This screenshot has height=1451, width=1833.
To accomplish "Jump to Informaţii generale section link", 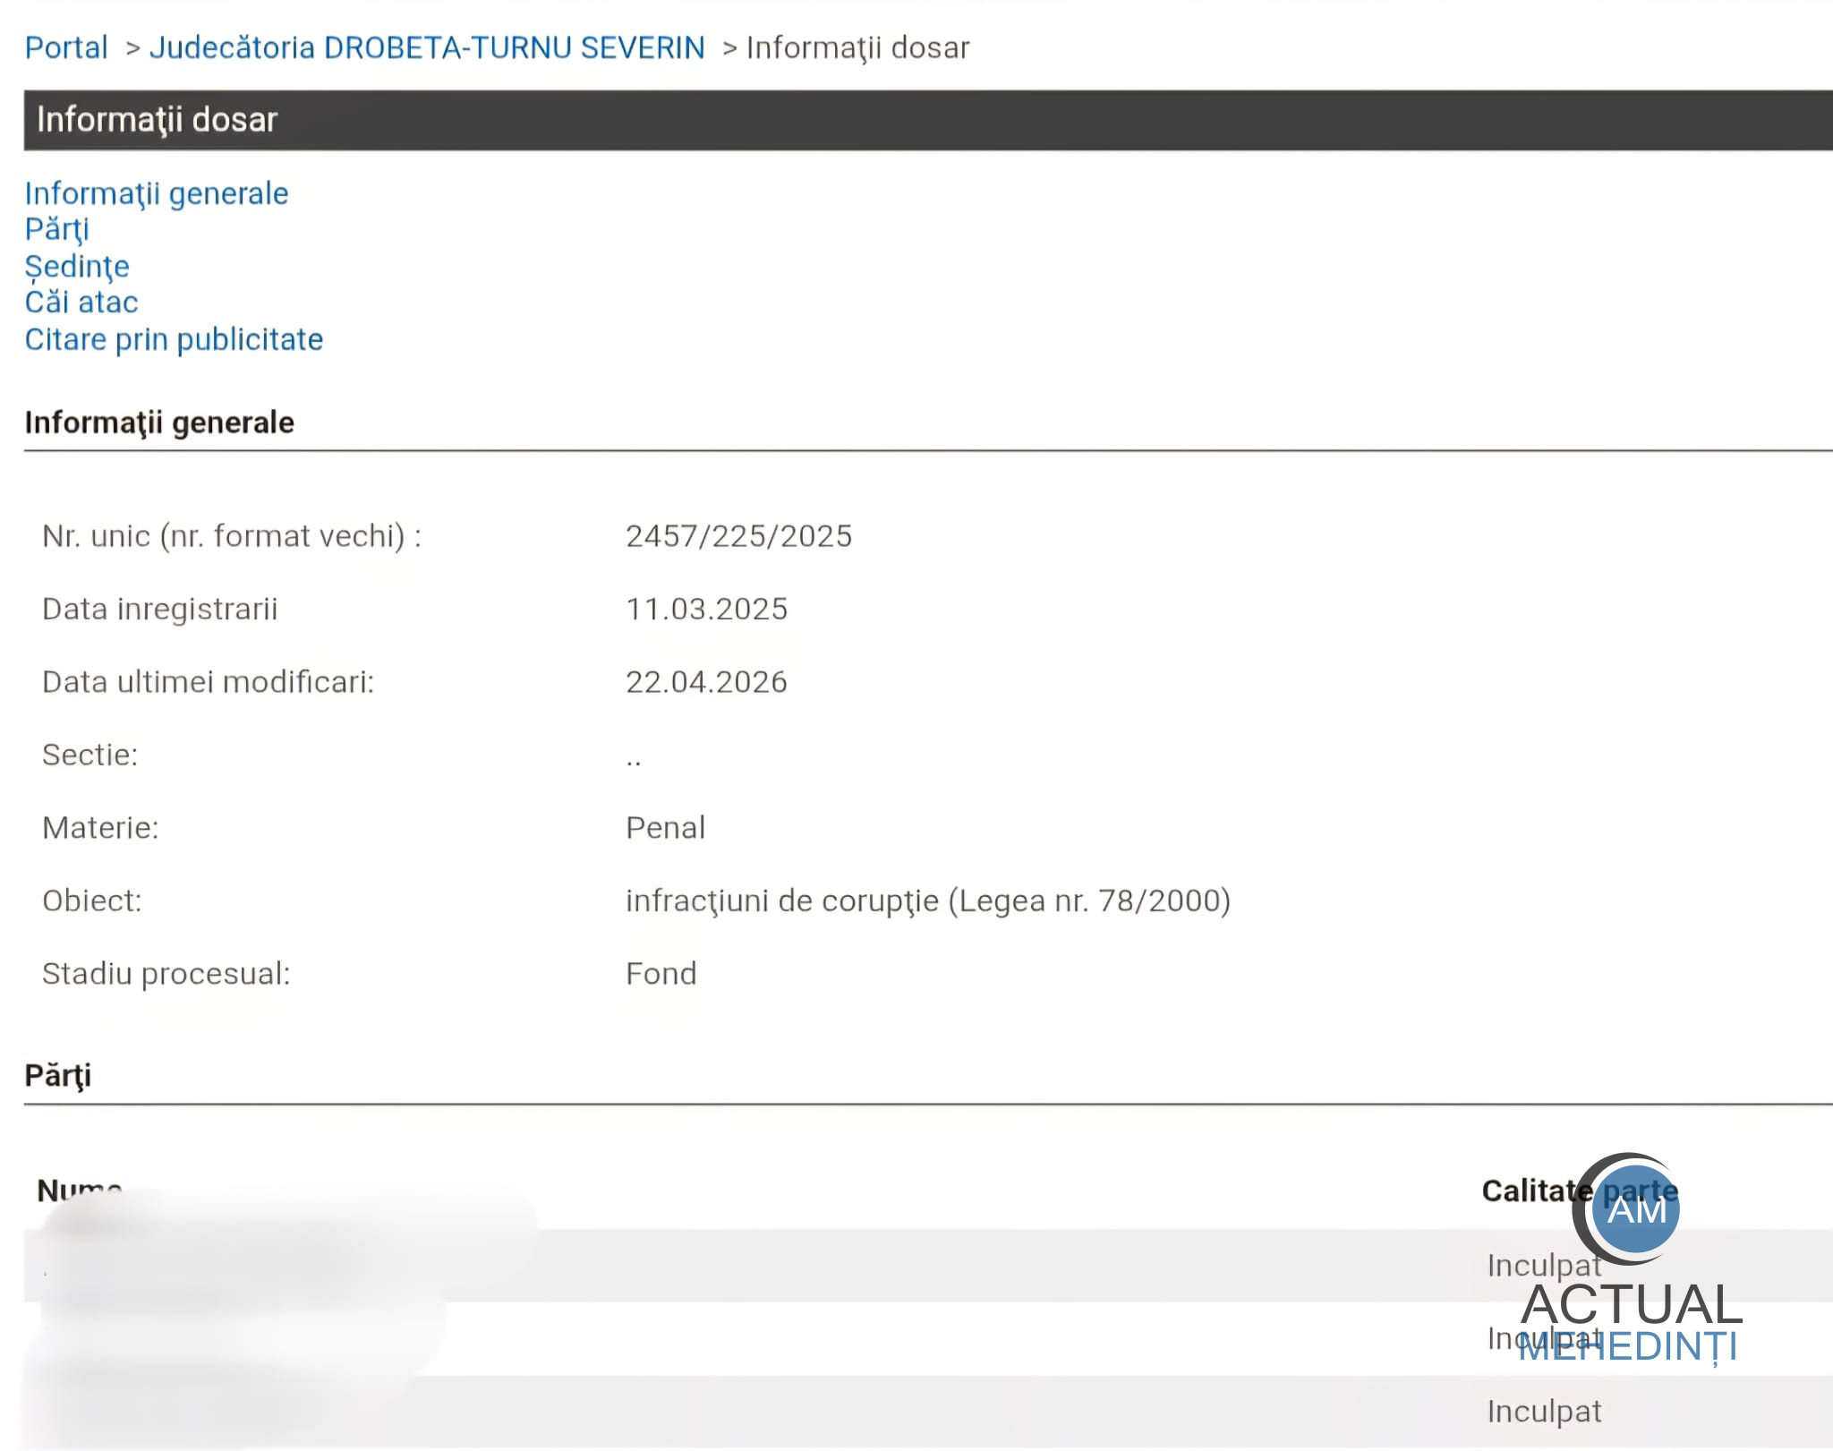I will coord(156,193).
